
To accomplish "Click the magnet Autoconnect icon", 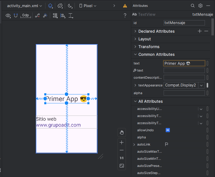I will [x=16, y=15].
